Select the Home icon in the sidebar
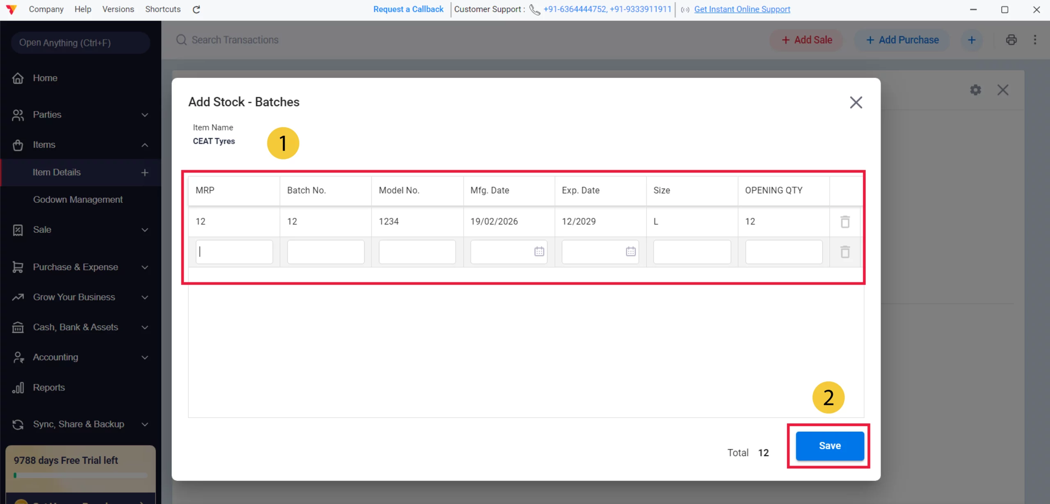The height and width of the screenshot is (504, 1050). tap(18, 78)
